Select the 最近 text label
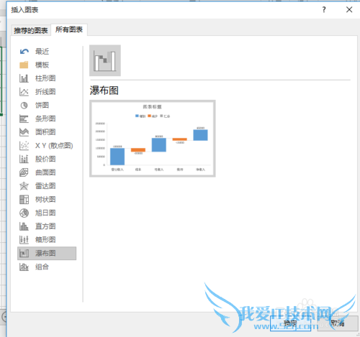This screenshot has width=360, height=337. point(42,52)
